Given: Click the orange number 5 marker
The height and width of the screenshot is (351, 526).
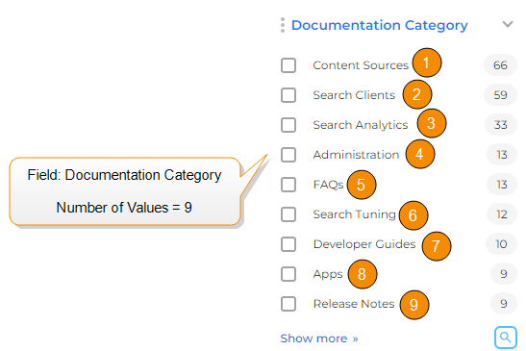Looking at the screenshot, I should click(x=362, y=185).
